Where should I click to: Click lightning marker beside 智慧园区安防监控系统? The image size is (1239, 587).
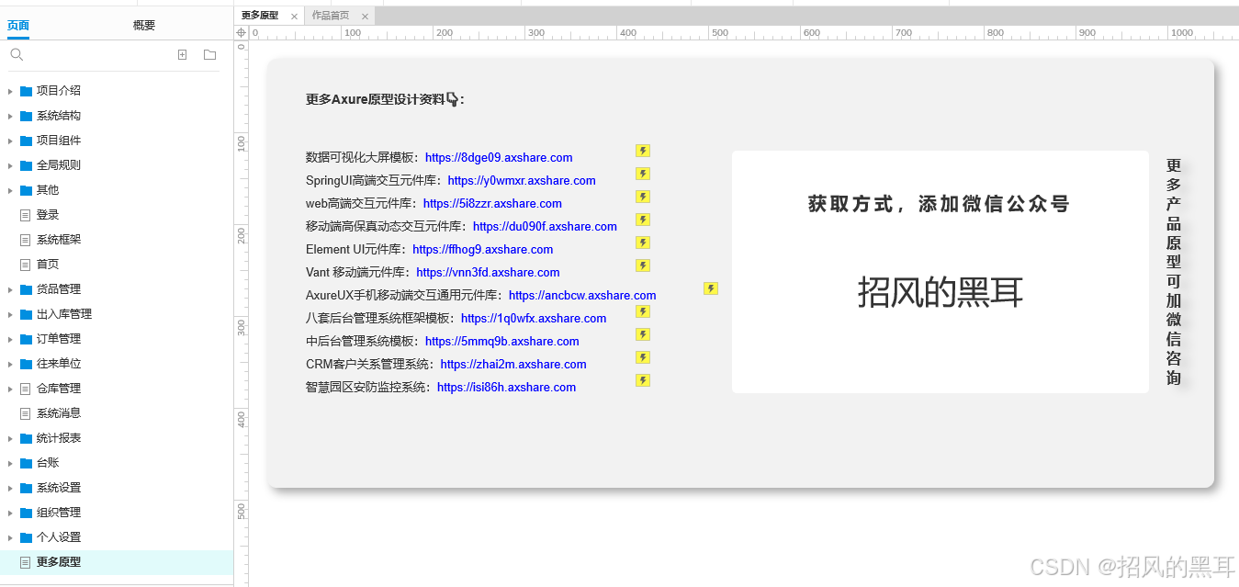643,380
